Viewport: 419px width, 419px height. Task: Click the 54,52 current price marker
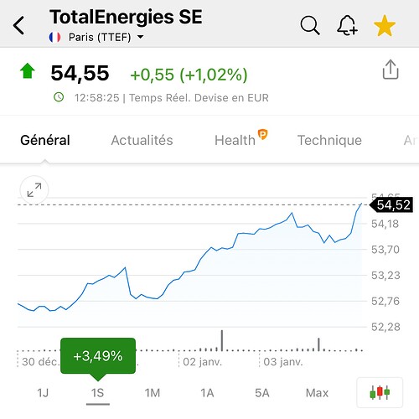(391, 205)
